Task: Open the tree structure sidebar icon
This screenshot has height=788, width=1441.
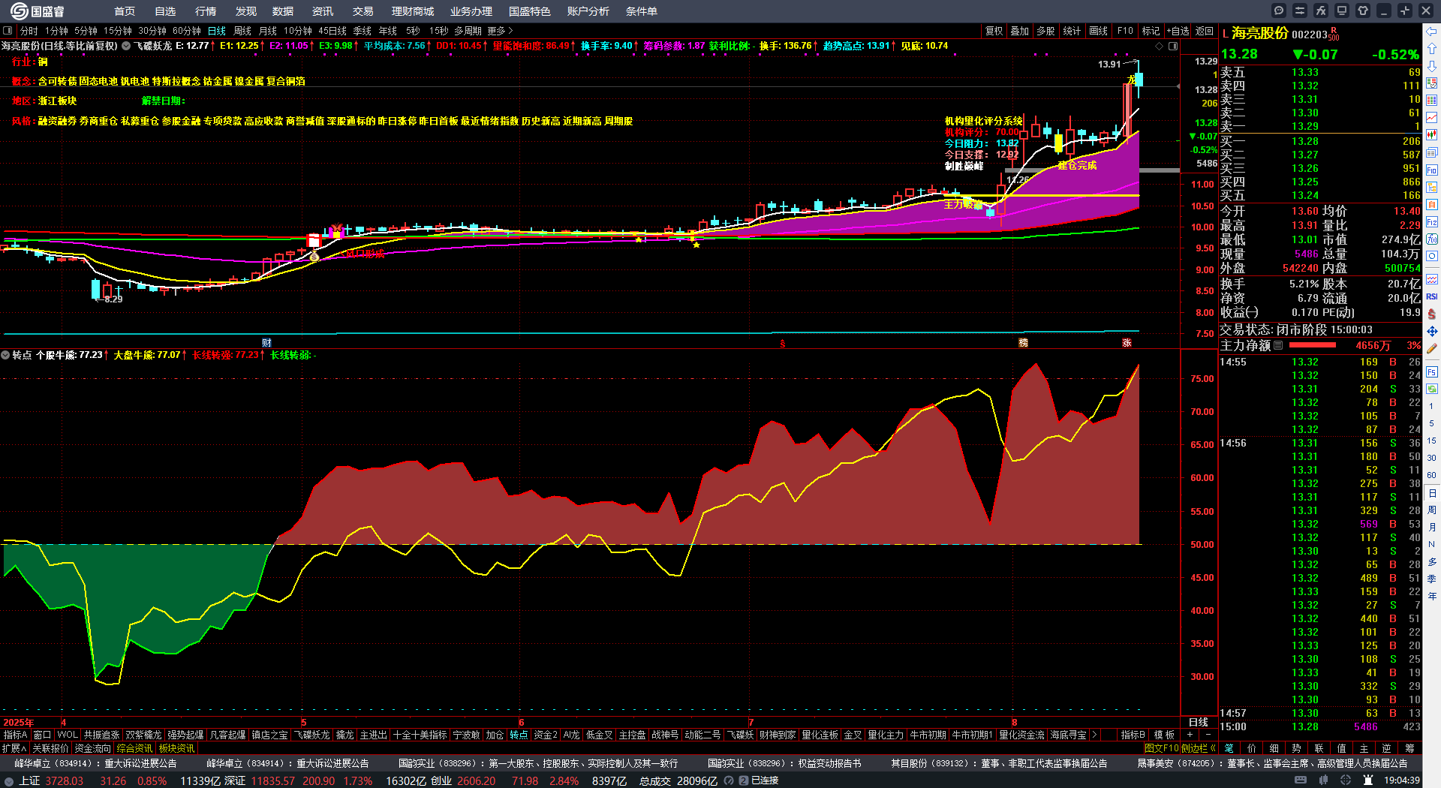Action: (x=1432, y=188)
